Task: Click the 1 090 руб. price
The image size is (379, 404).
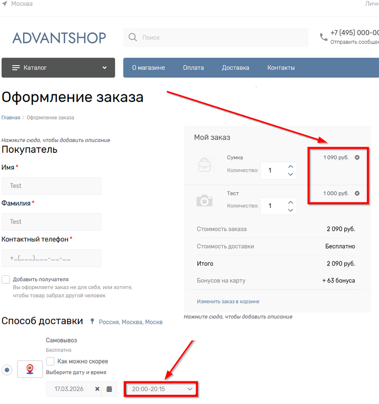Action: [x=336, y=157]
